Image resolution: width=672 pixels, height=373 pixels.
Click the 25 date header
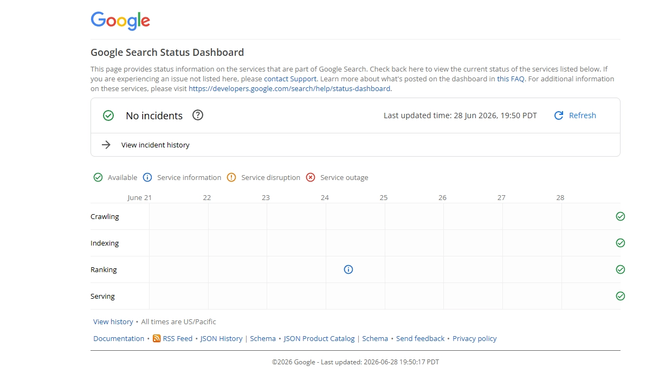pyautogui.click(x=384, y=197)
